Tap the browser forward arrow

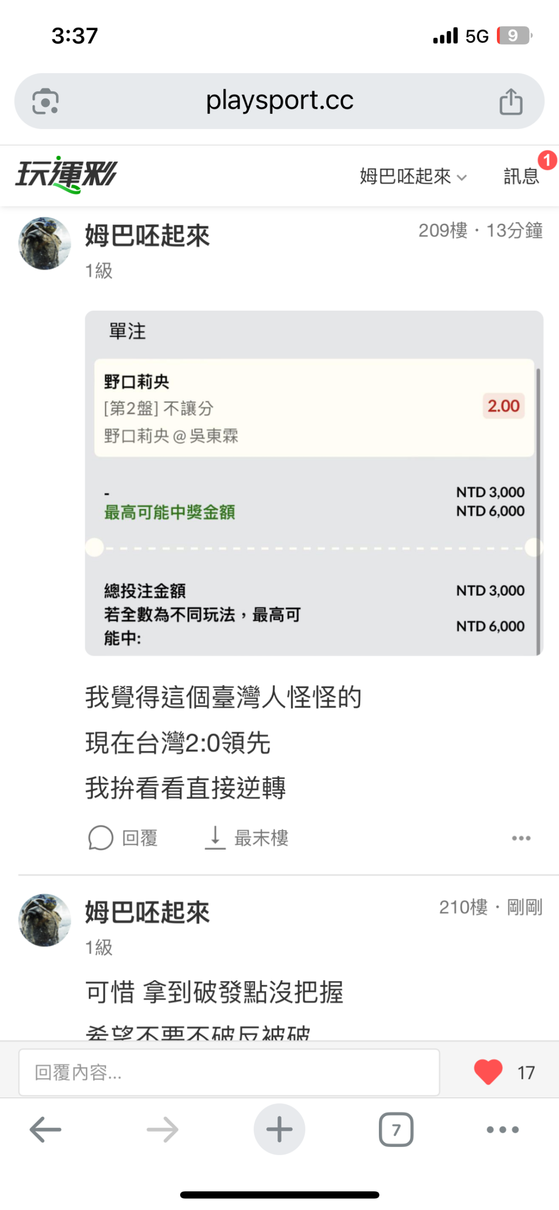click(x=163, y=1130)
